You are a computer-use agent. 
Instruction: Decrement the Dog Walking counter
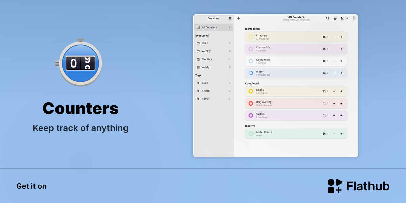334,104
